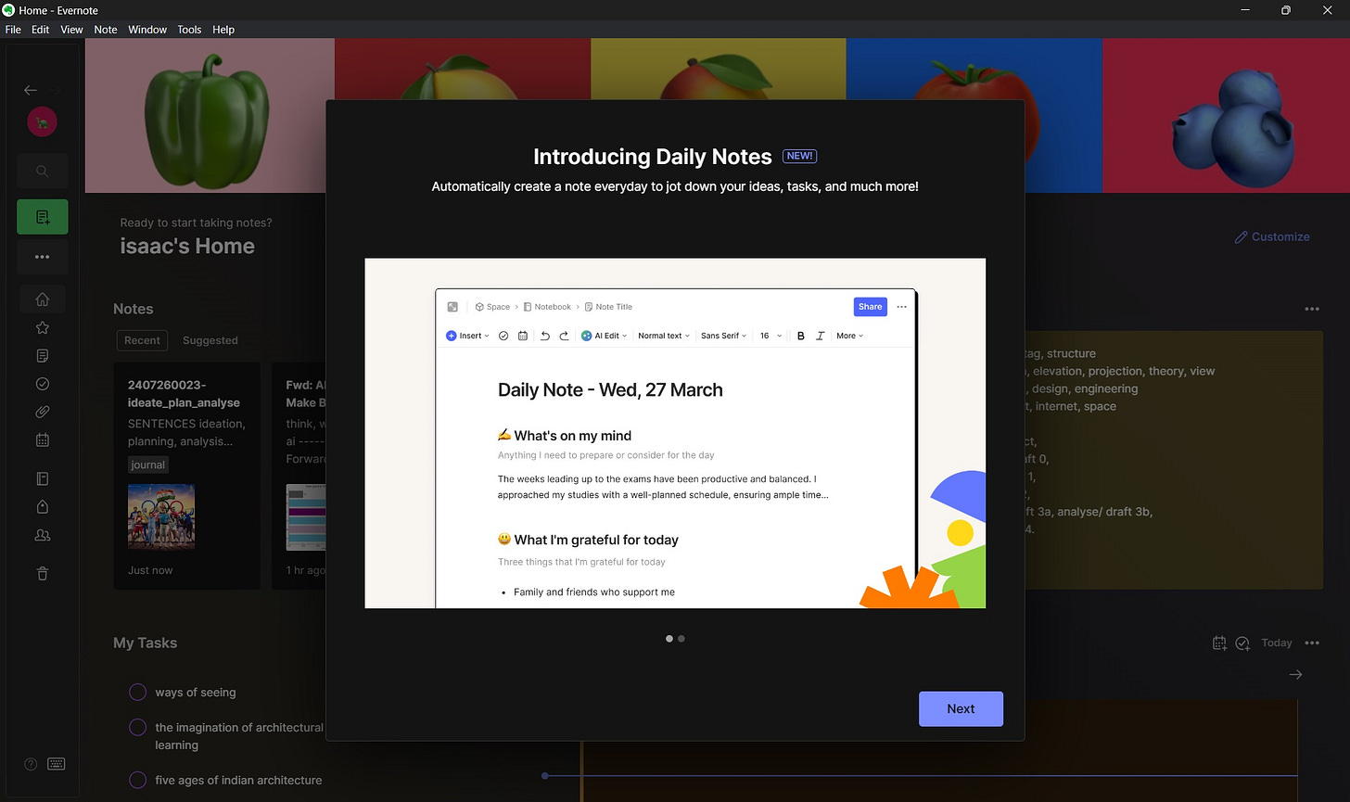
Task: Open Calendar icon in sidebar
Action: 42,440
